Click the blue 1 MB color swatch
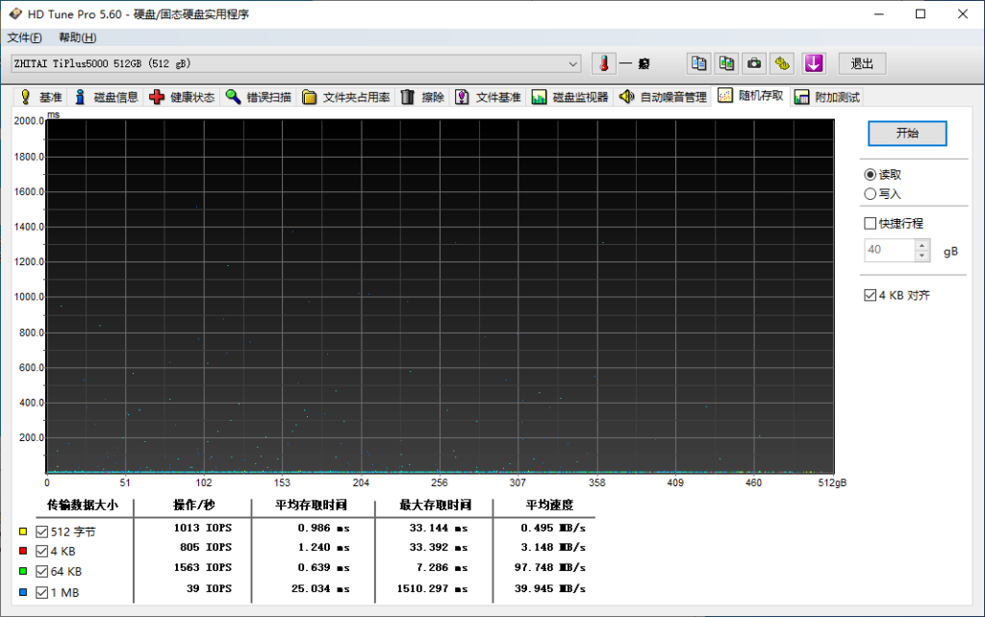 click(23, 592)
